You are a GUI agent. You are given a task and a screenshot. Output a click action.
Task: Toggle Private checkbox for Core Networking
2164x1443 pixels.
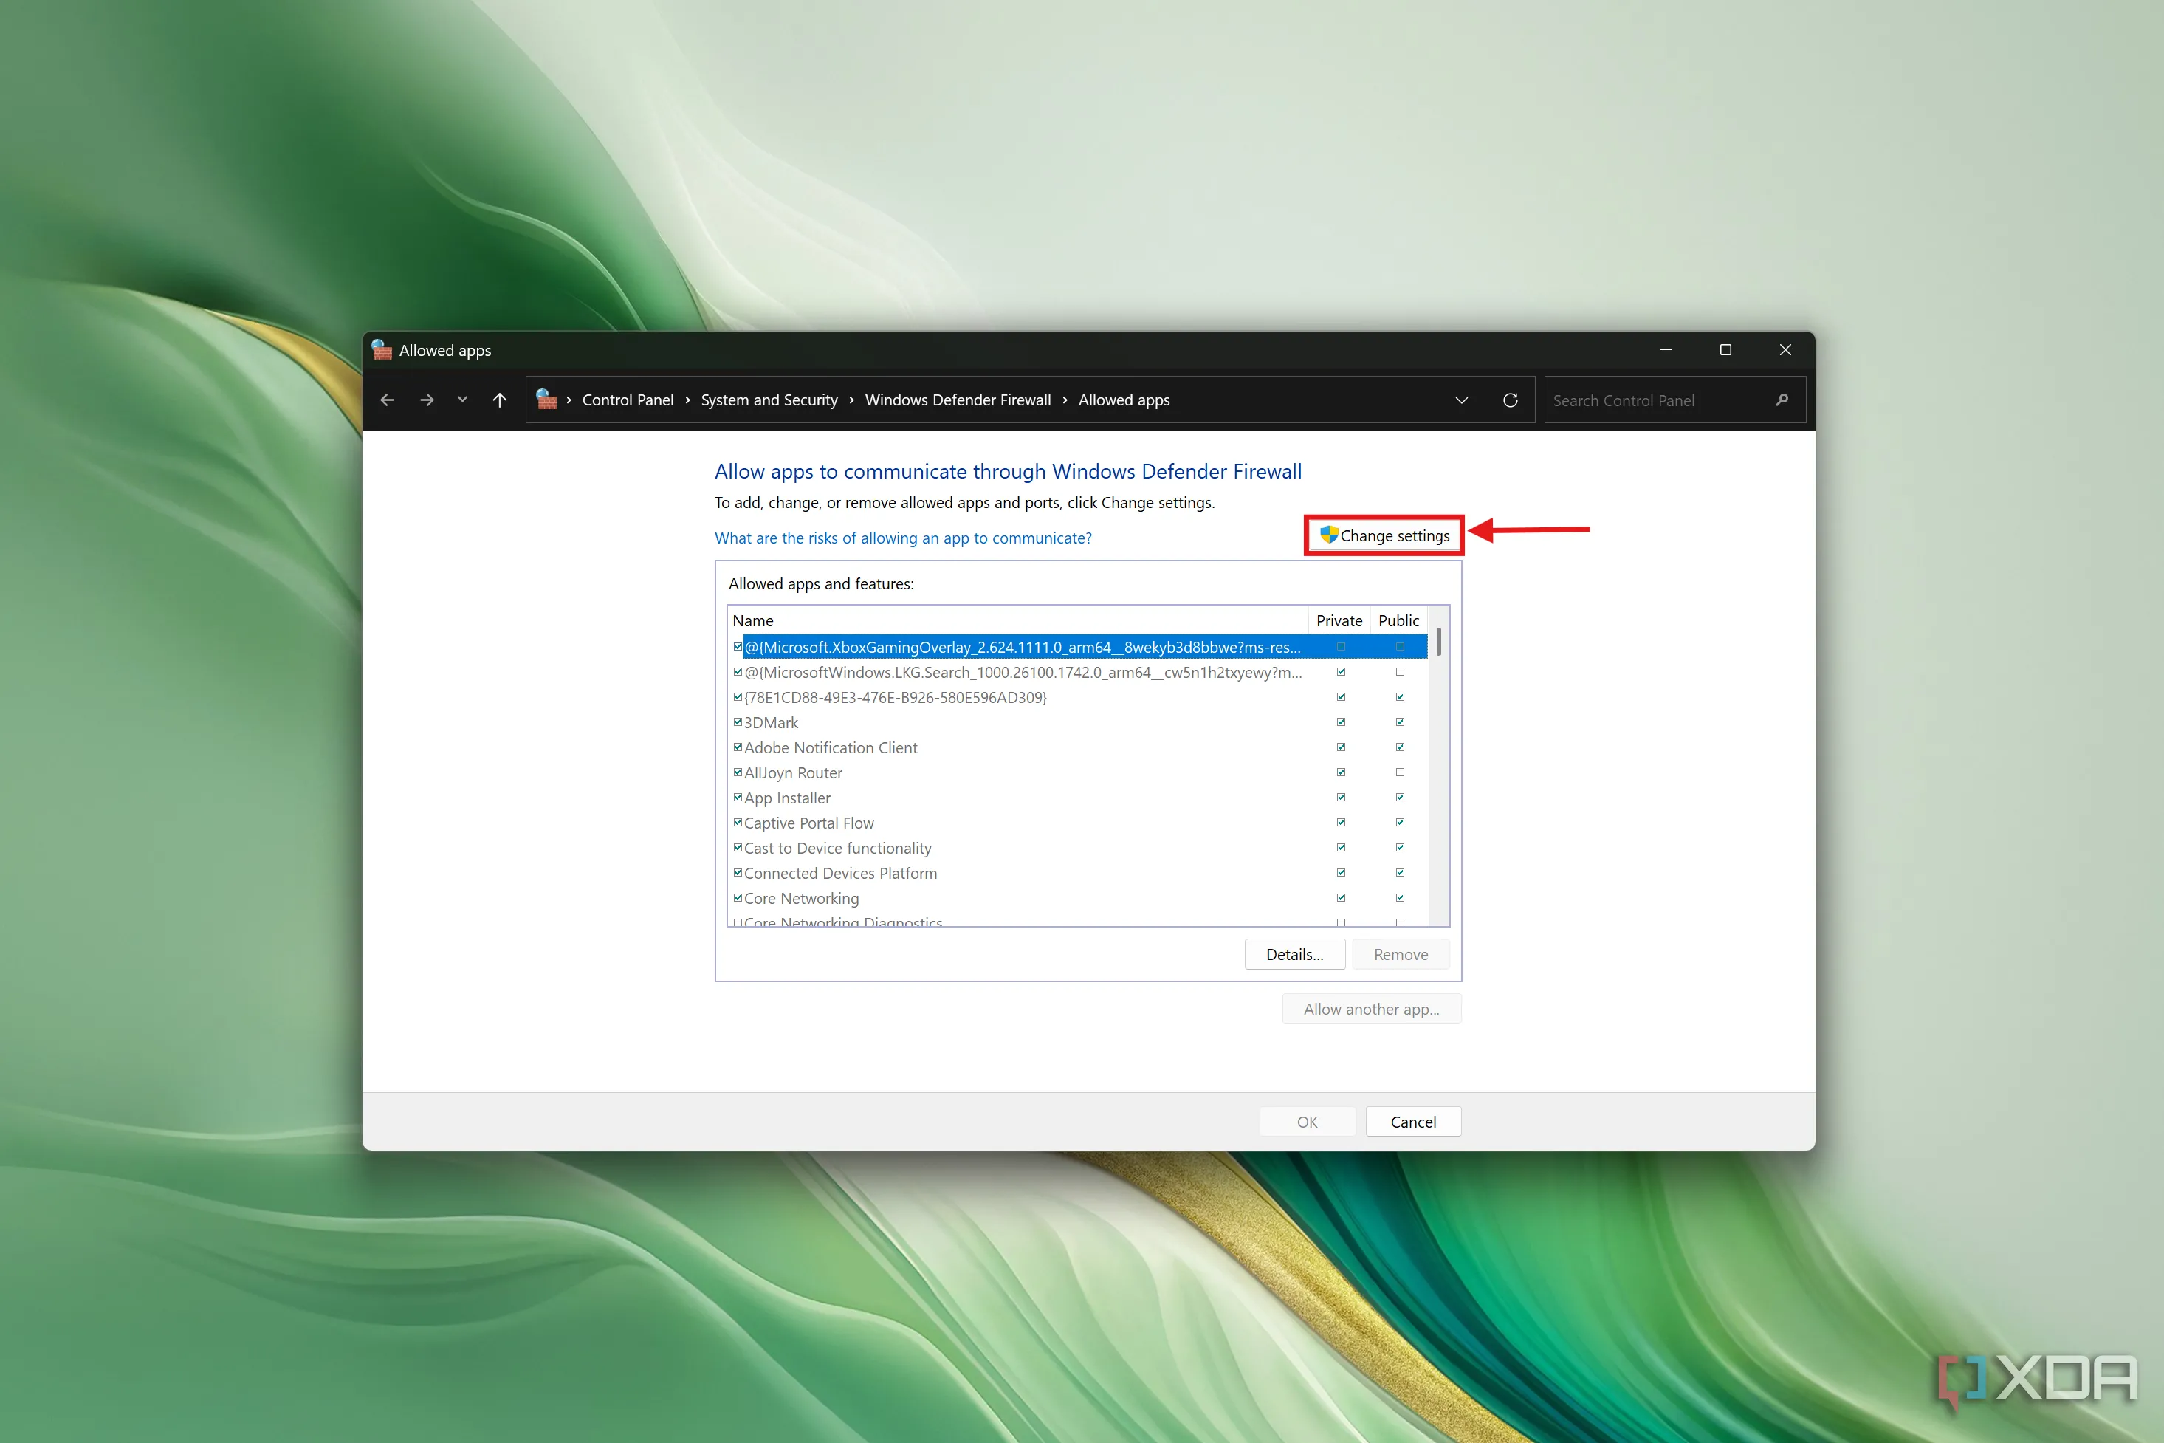coord(1341,898)
